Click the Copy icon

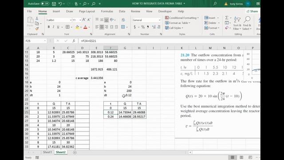point(37,24)
